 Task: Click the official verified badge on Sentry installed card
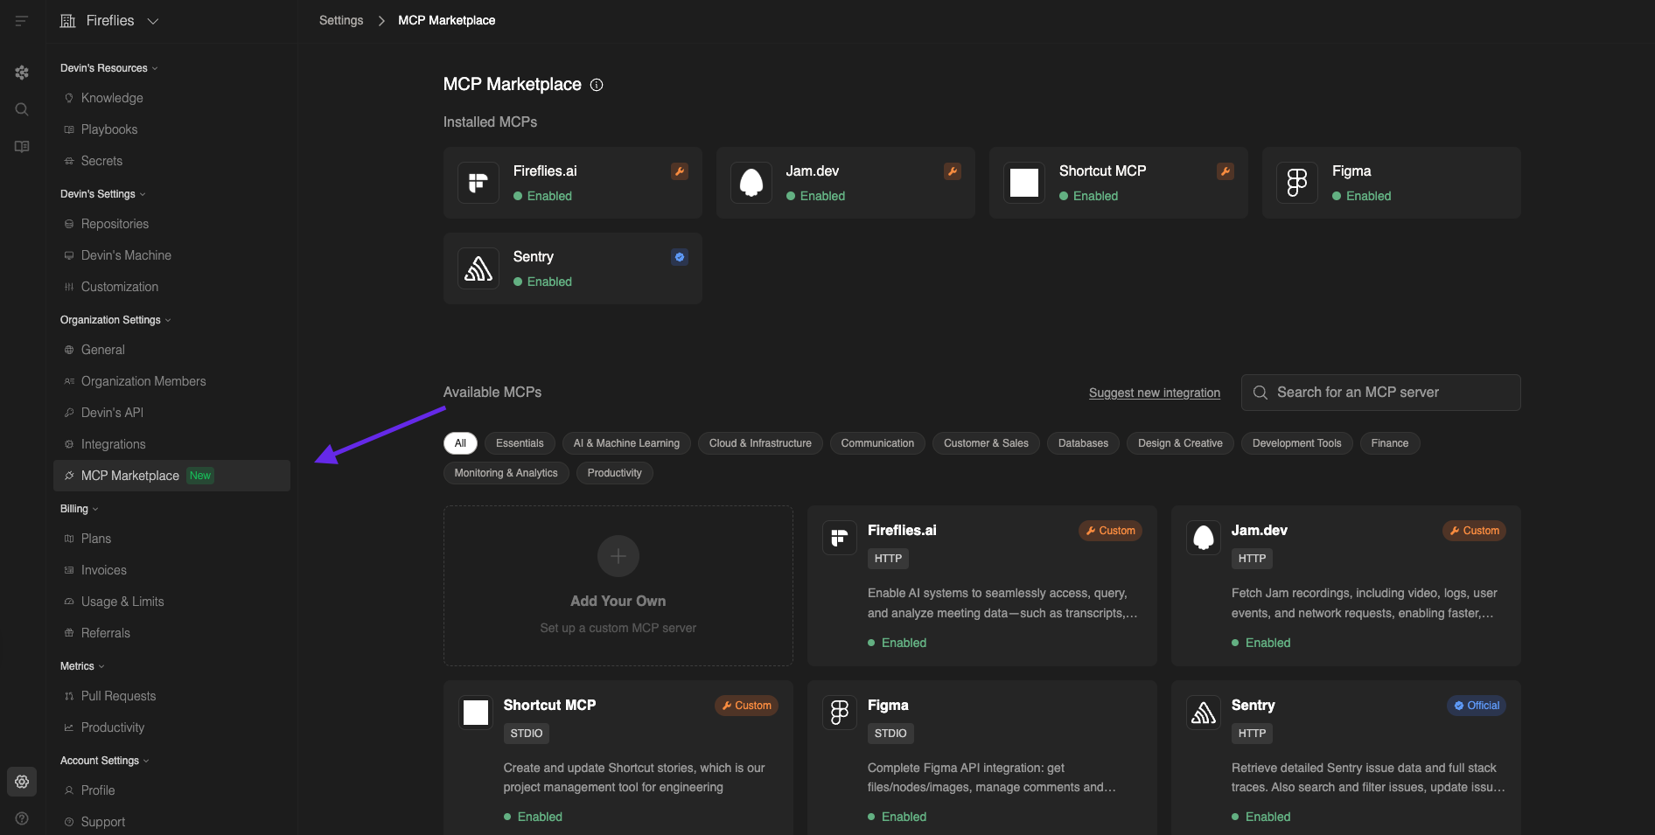(680, 257)
